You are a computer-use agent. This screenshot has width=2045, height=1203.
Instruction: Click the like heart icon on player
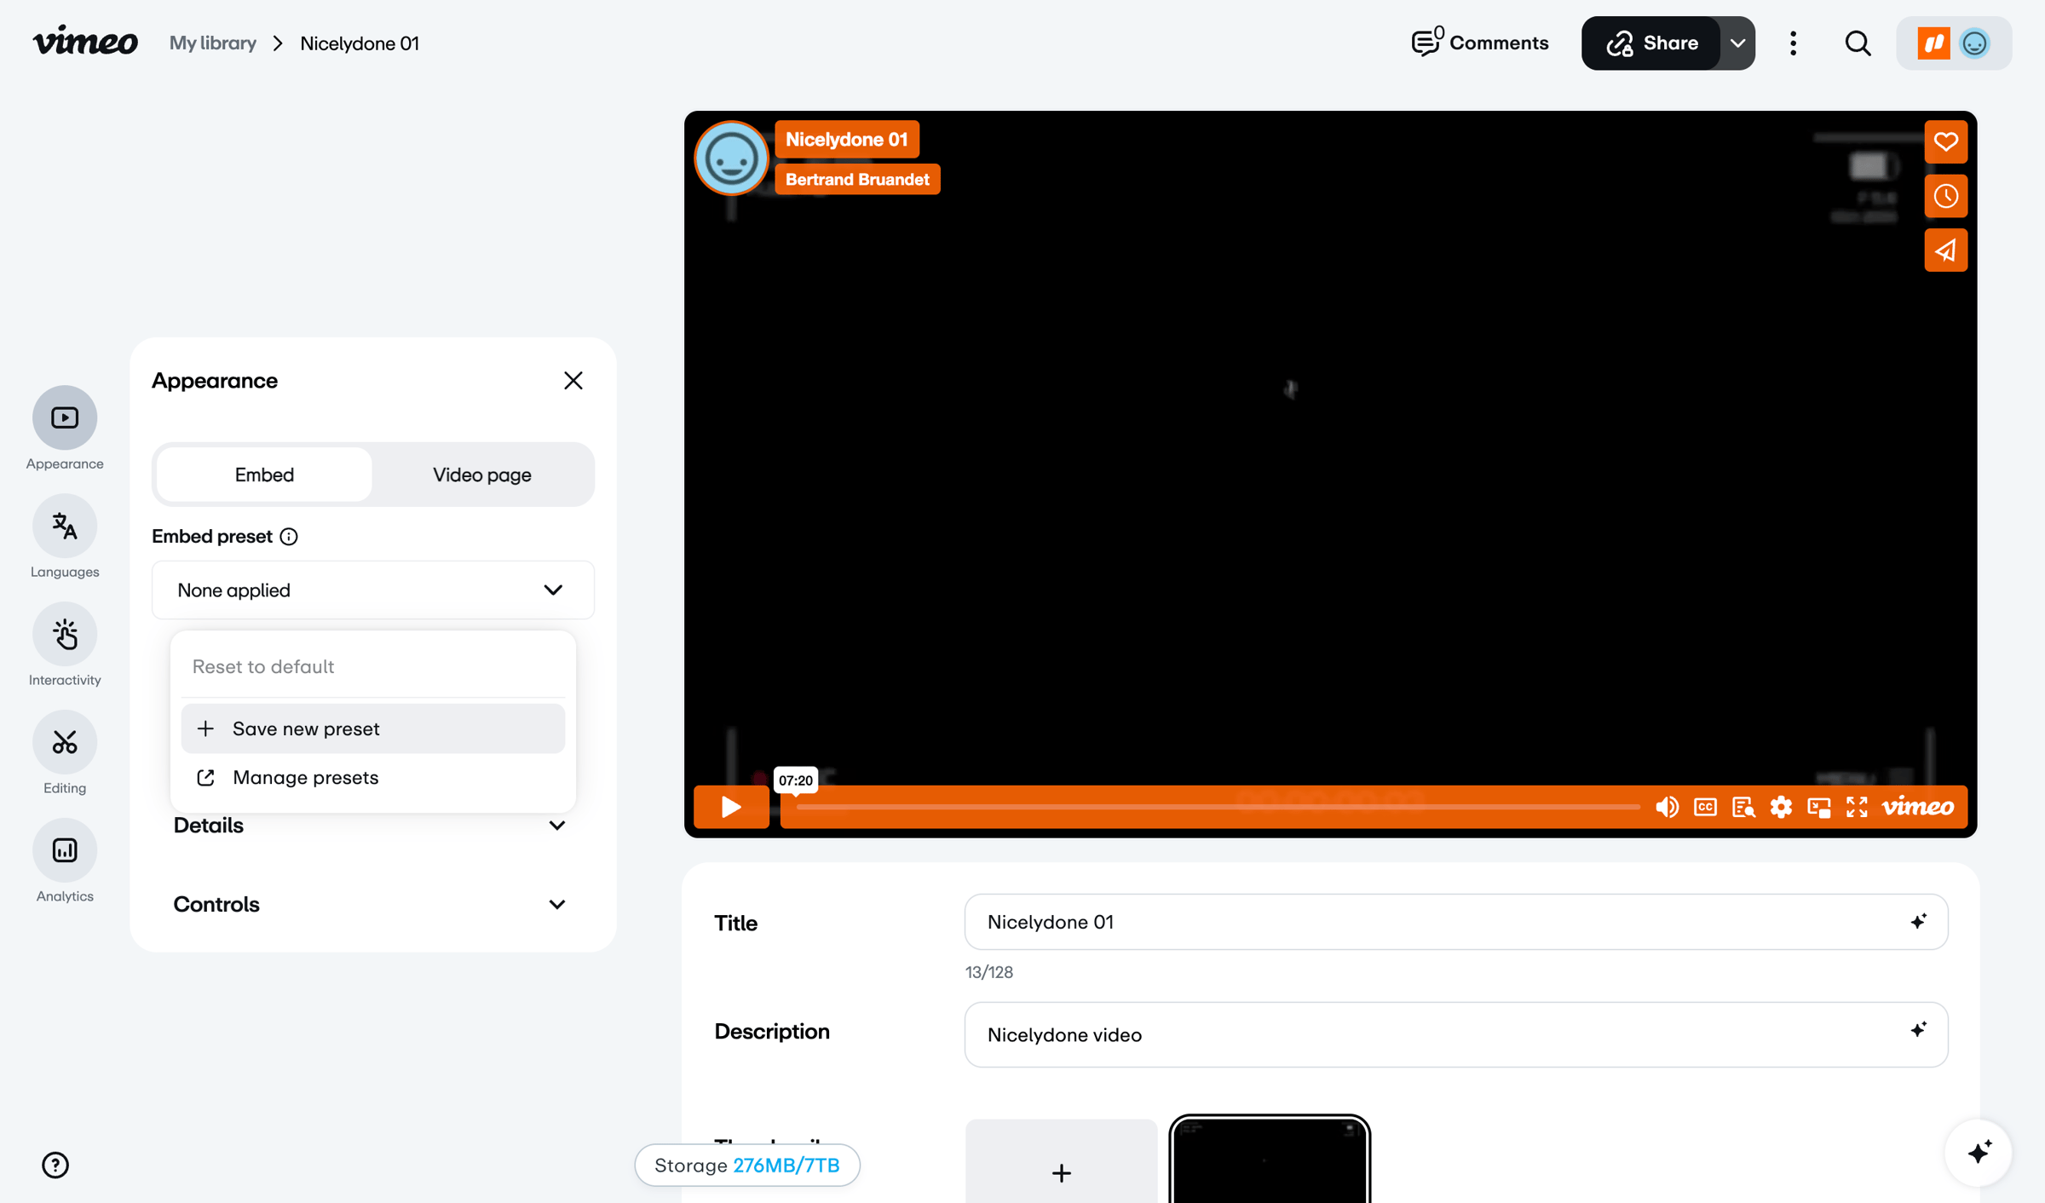(x=1945, y=141)
